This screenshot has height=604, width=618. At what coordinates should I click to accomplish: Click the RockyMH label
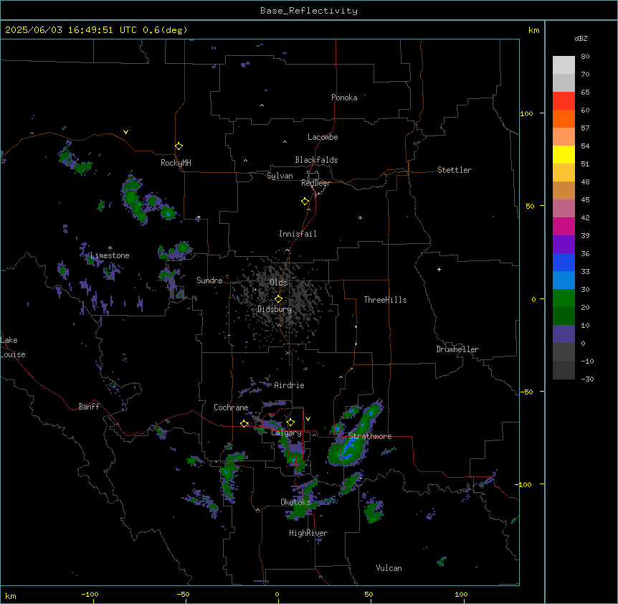click(x=176, y=163)
